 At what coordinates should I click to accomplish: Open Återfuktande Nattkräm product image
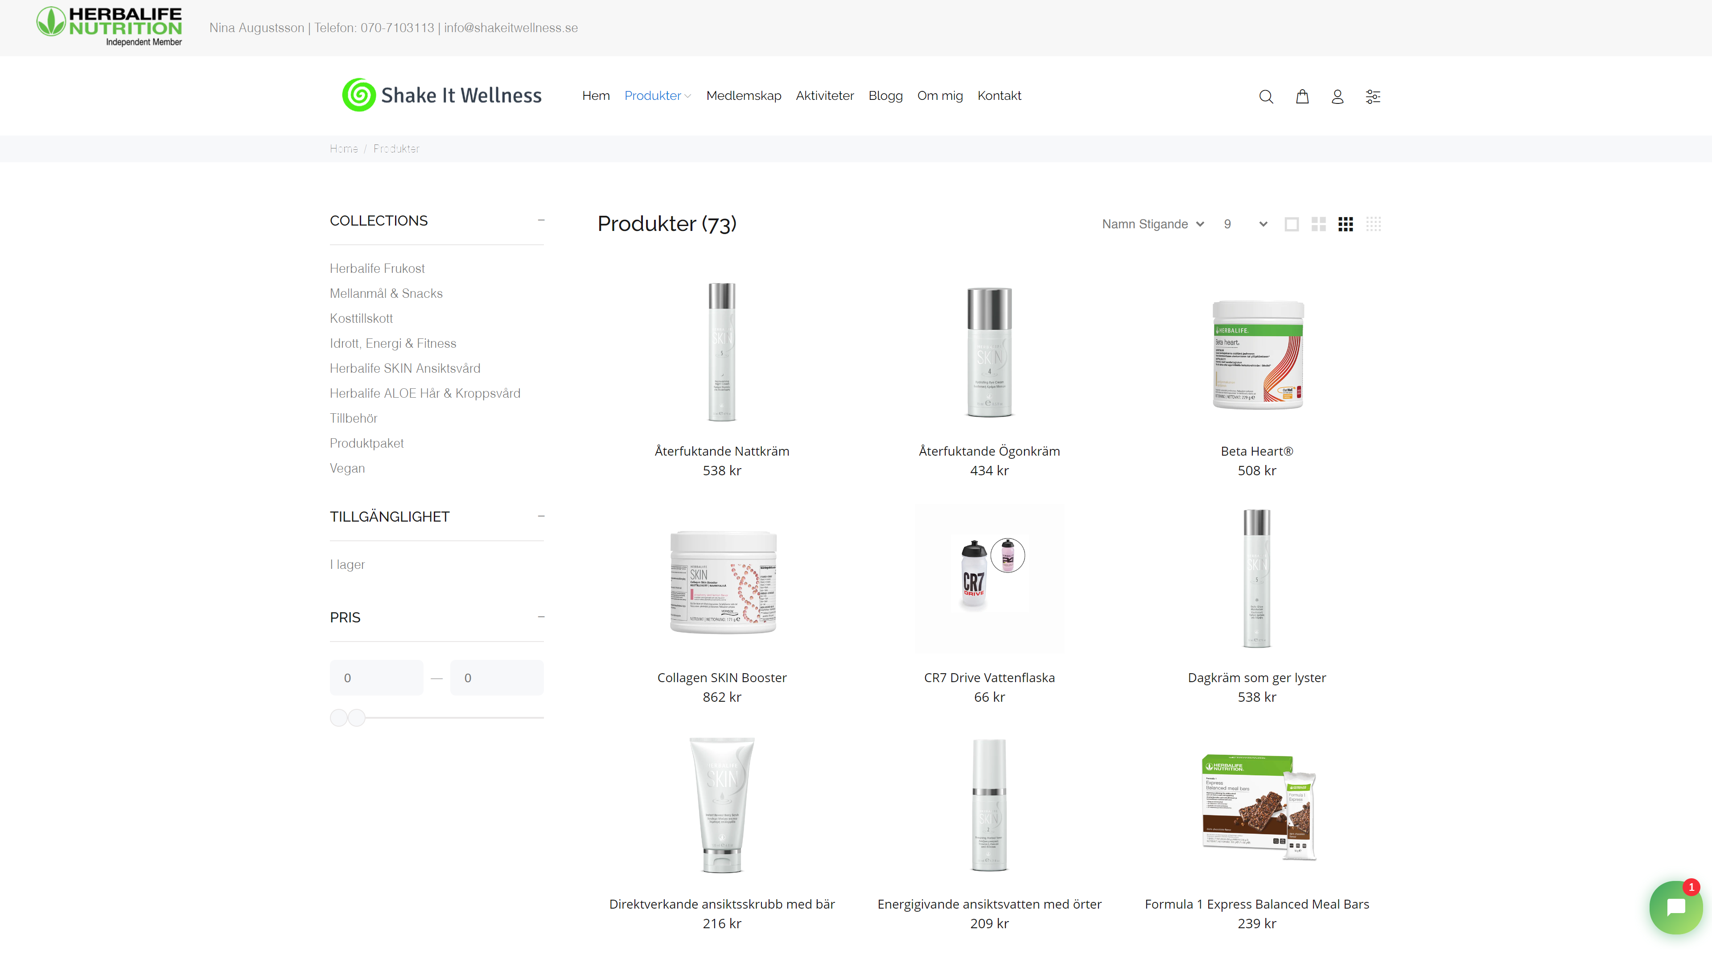pyautogui.click(x=722, y=352)
